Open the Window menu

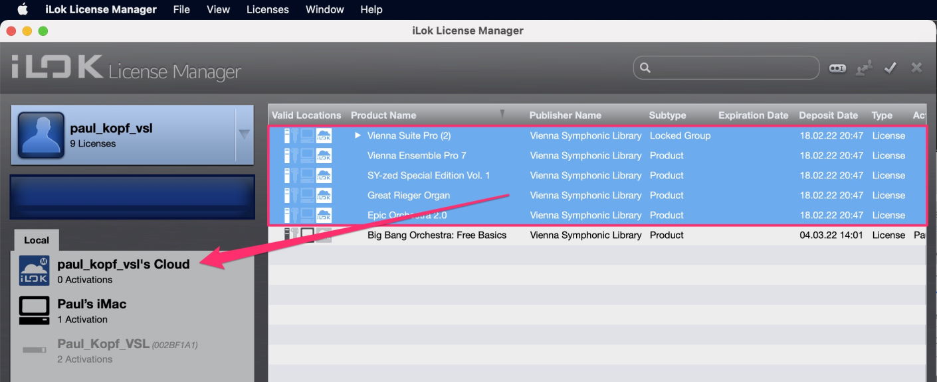click(325, 9)
